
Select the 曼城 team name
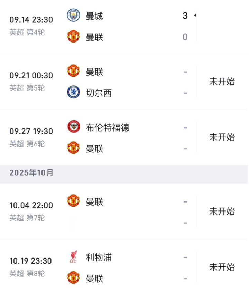[94, 16]
